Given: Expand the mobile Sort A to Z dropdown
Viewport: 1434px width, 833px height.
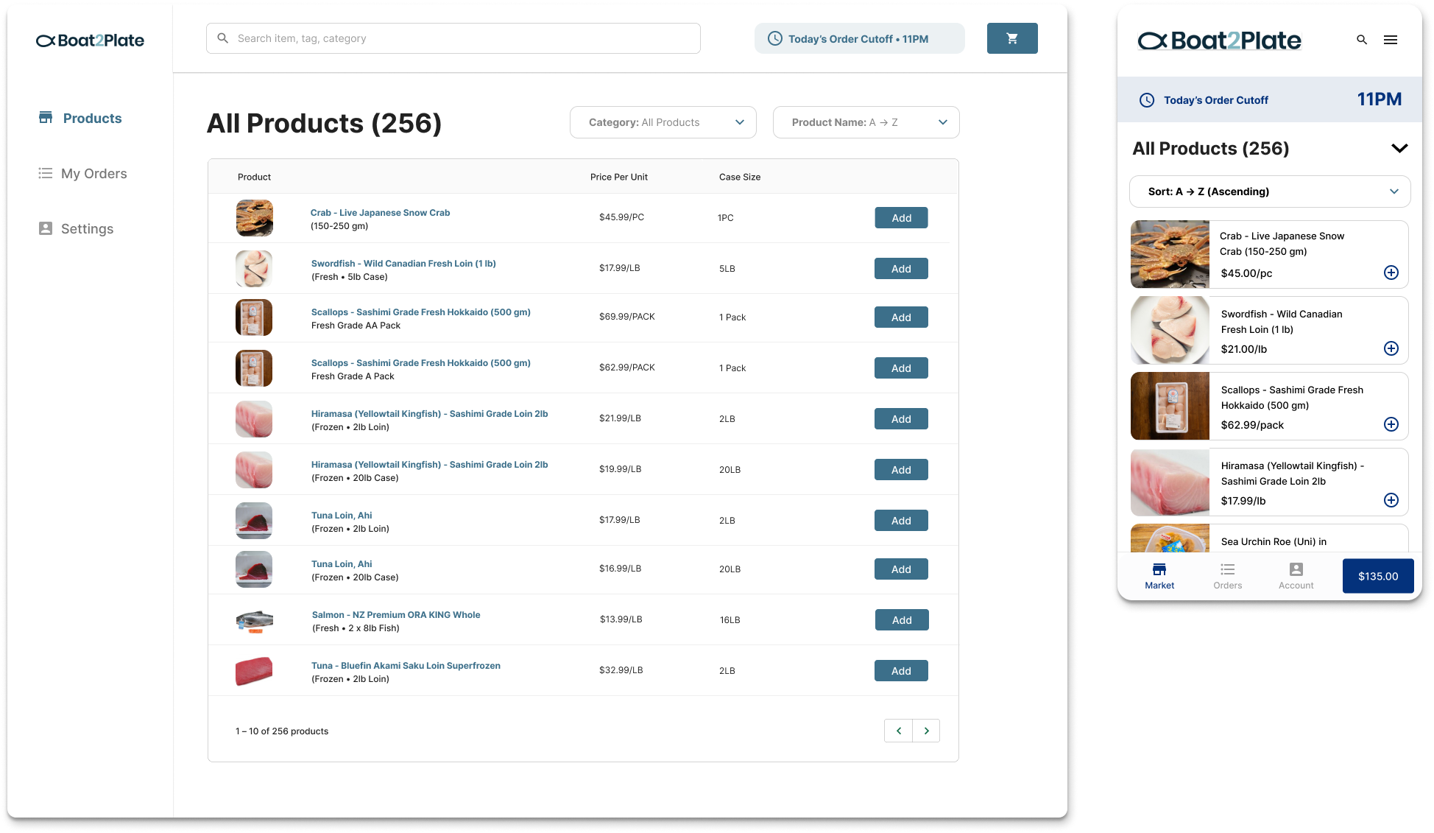Looking at the screenshot, I should (1269, 191).
